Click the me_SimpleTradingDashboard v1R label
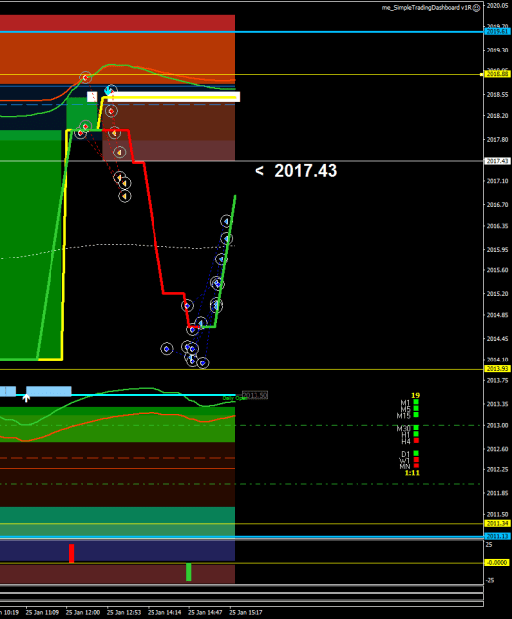 427,8
